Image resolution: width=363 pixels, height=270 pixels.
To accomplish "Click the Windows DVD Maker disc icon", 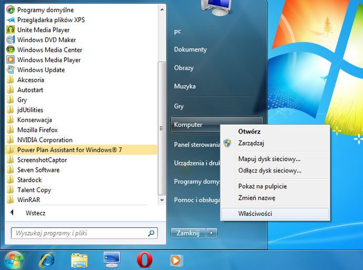I will [11, 40].
